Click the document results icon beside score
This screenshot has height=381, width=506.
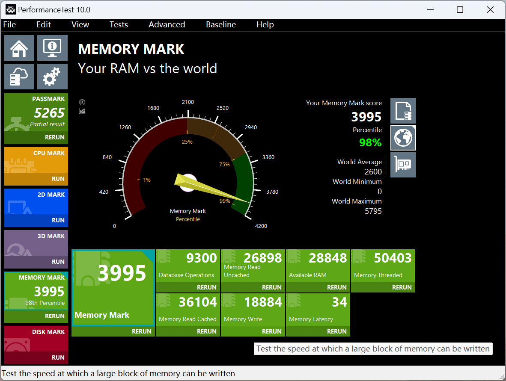coord(403,111)
